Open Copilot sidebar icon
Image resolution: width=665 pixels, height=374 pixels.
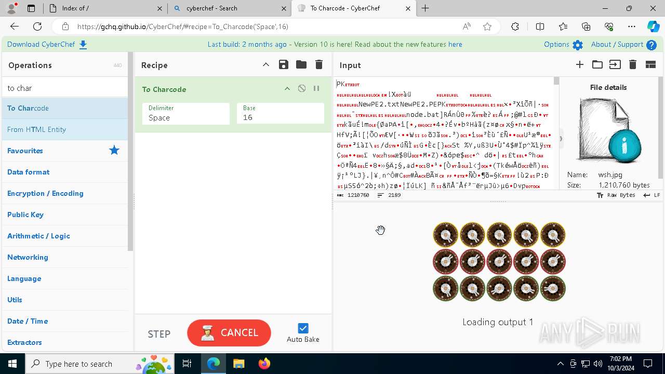tap(653, 26)
